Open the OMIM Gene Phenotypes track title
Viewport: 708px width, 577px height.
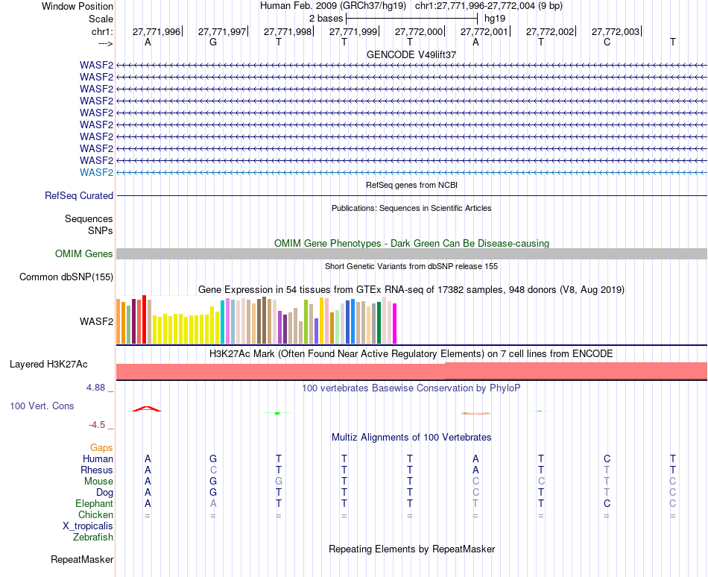pos(411,243)
